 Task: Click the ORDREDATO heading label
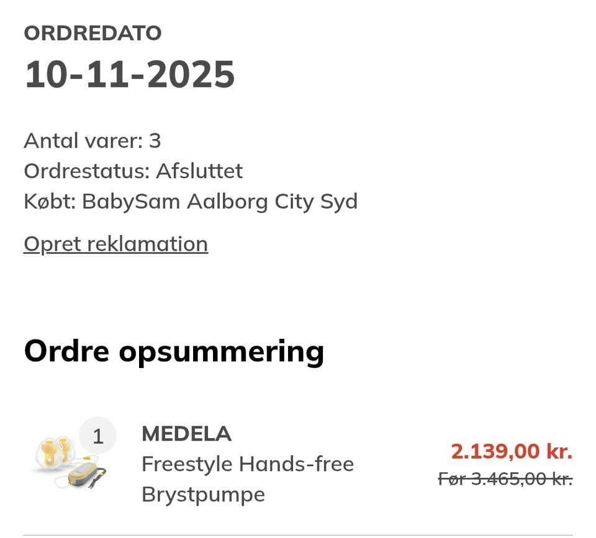point(92,33)
